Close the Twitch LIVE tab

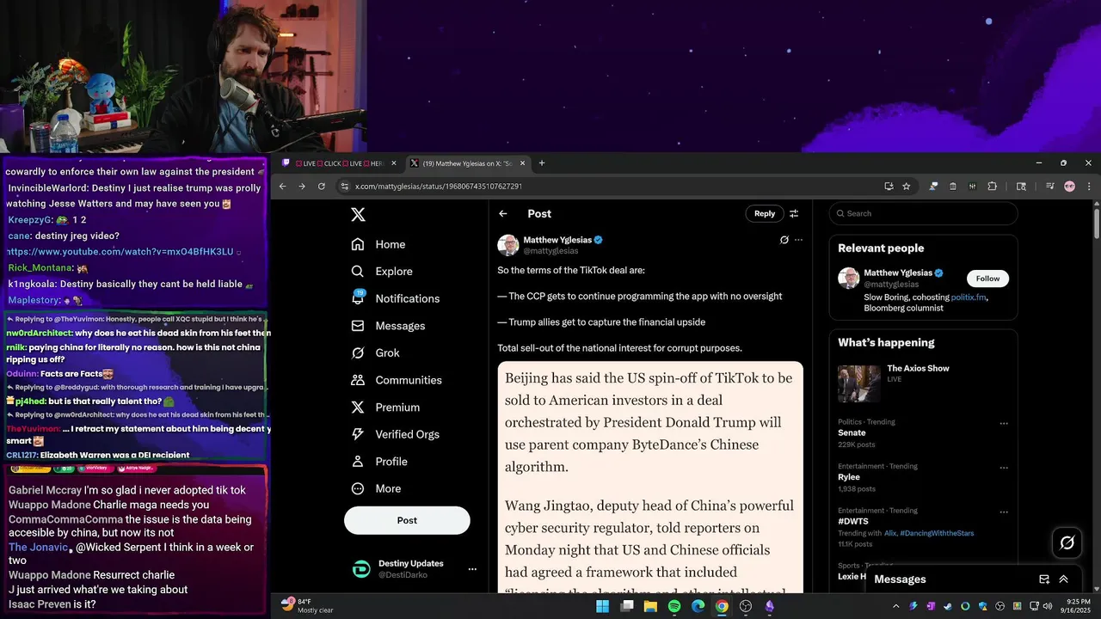[394, 163]
